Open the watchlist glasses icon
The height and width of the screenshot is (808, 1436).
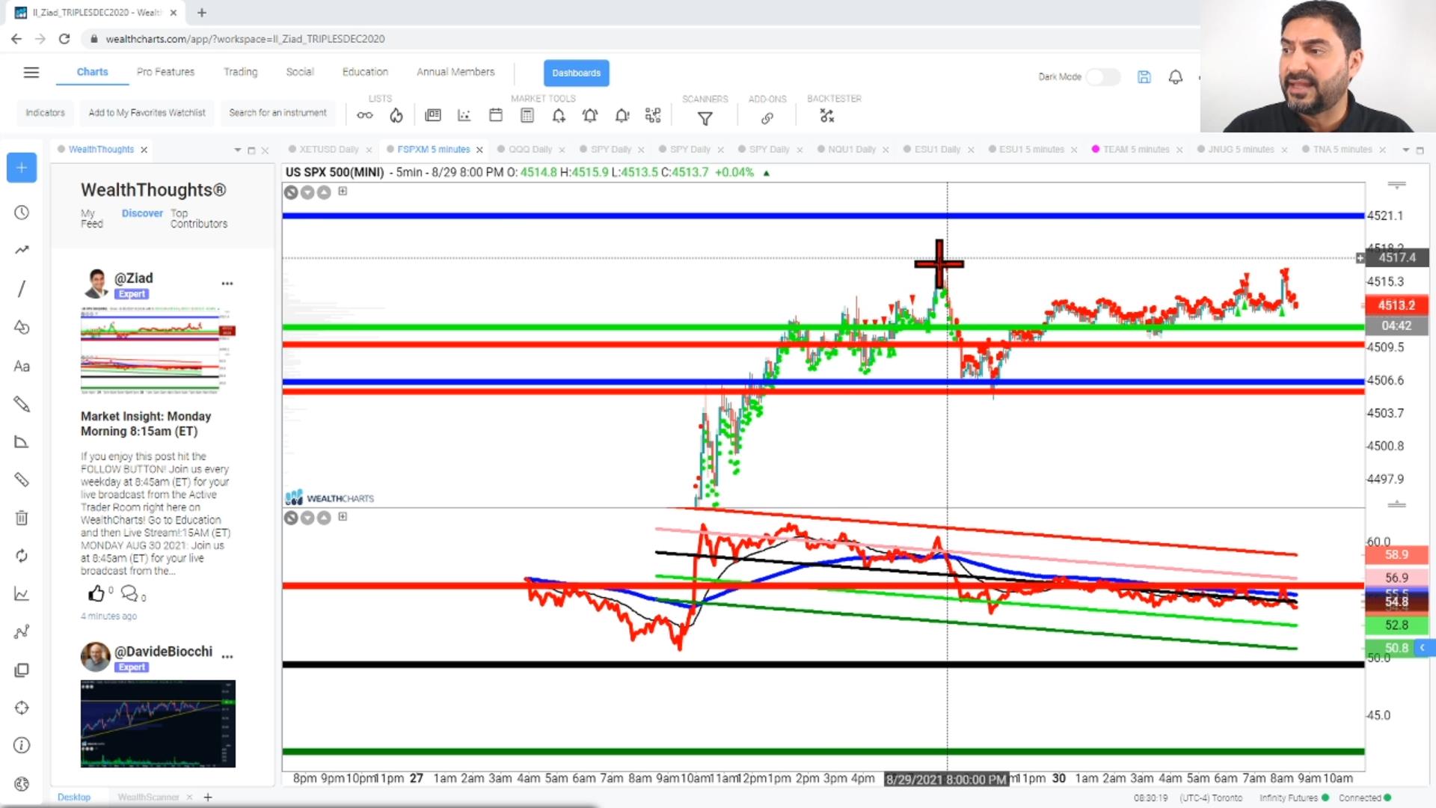pyautogui.click(x=364, y=115)
